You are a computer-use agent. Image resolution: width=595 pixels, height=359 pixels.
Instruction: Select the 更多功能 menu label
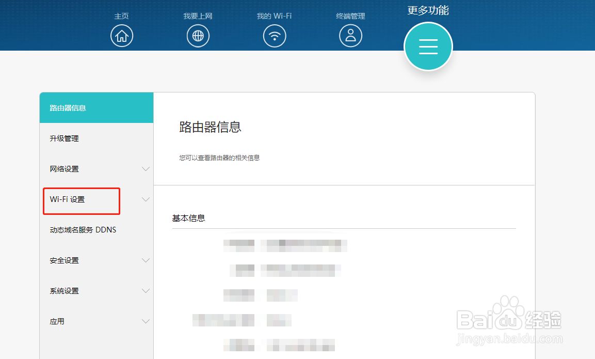pos(428,10)
